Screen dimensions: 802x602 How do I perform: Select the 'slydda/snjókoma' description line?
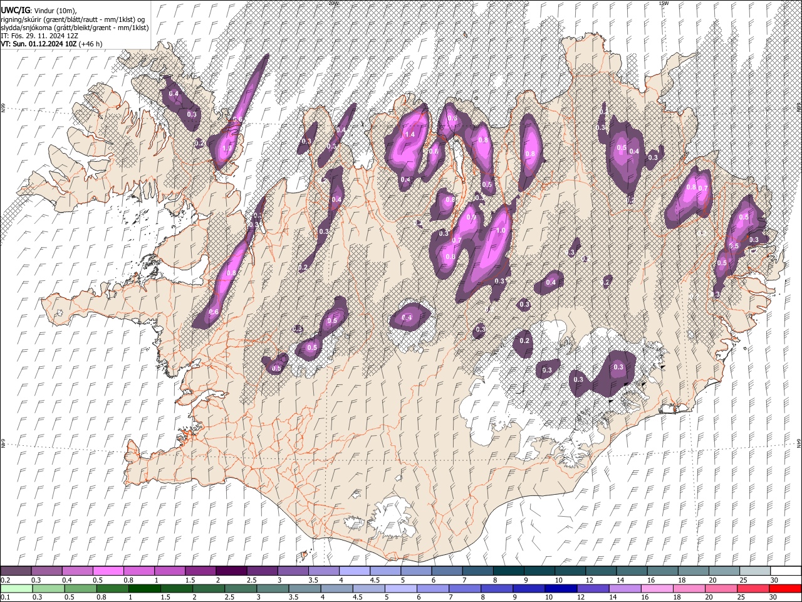pos(75,28)
